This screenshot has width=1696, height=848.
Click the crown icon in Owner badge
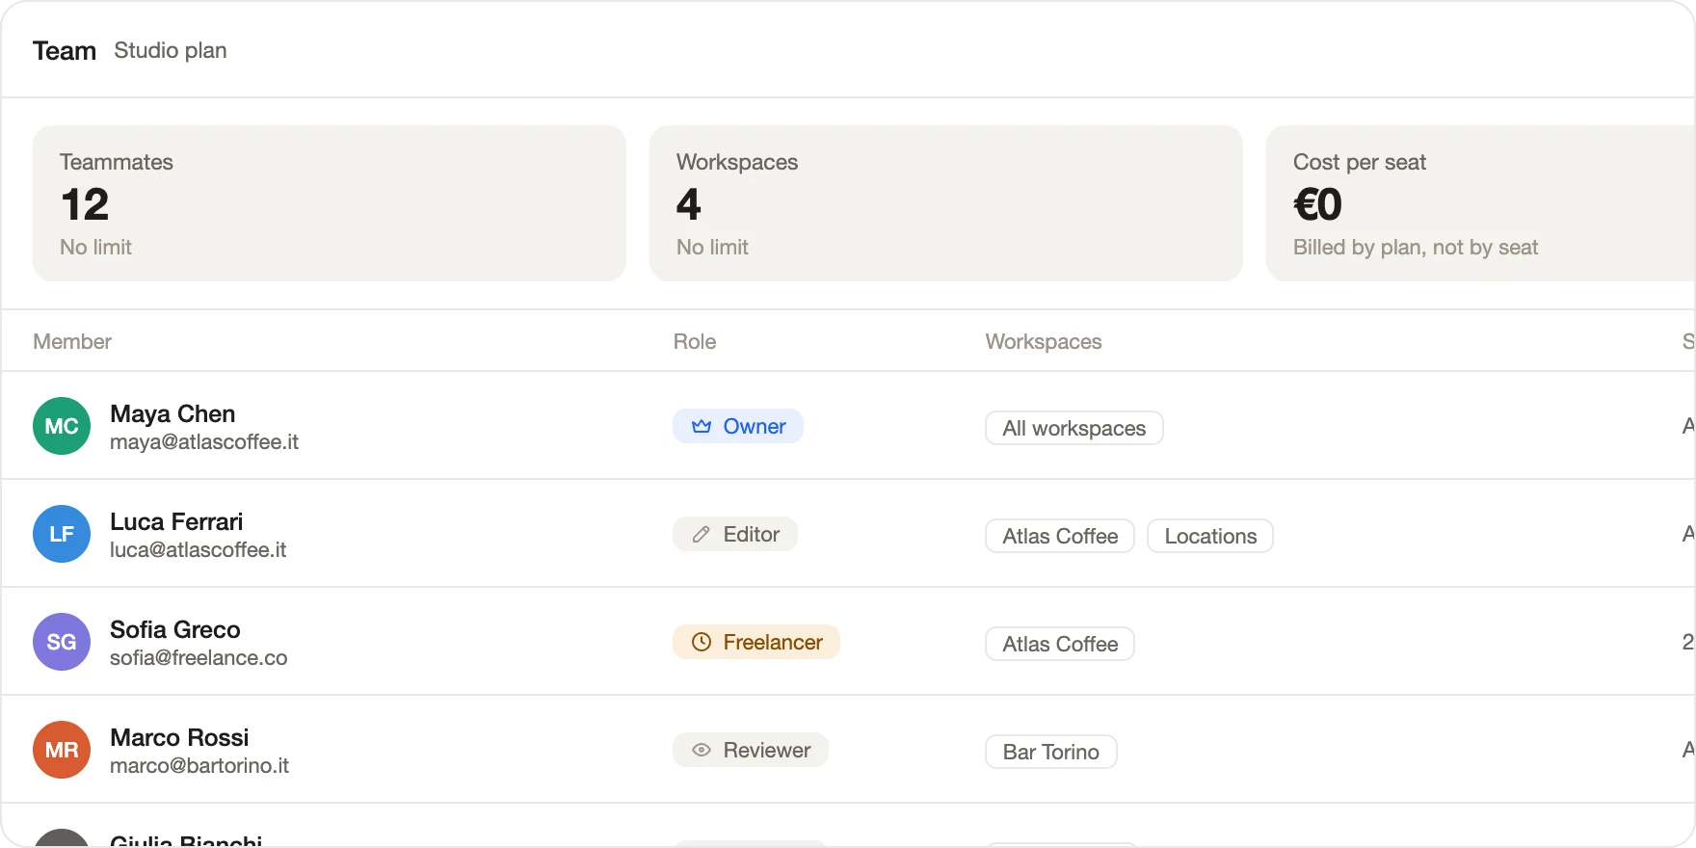click(x=702, y=426)
